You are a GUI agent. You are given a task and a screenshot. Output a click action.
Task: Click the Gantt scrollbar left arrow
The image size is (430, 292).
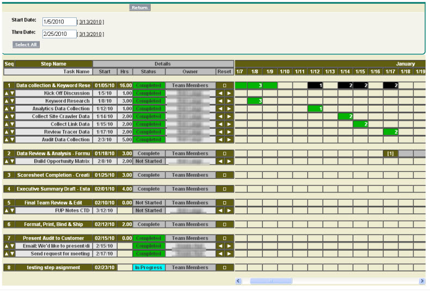[x=238, y=281]
